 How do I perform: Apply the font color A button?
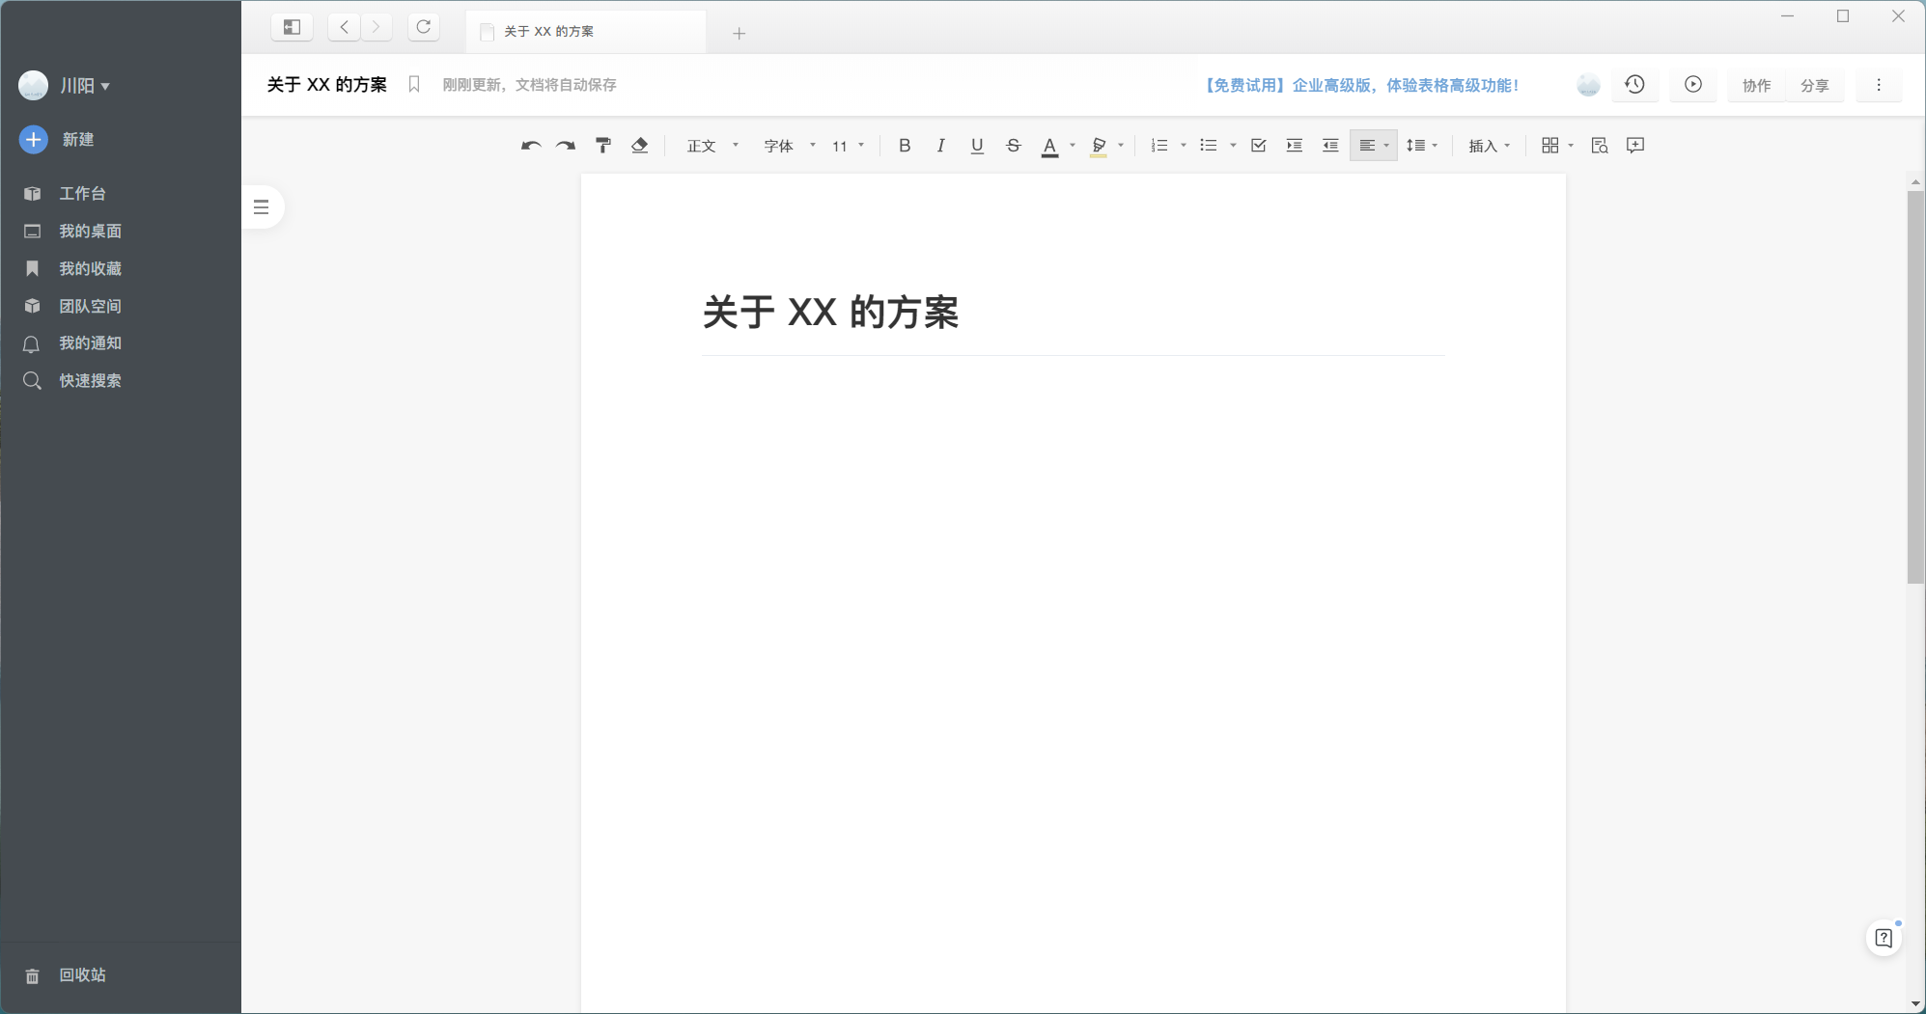[x=1049, y=147]
